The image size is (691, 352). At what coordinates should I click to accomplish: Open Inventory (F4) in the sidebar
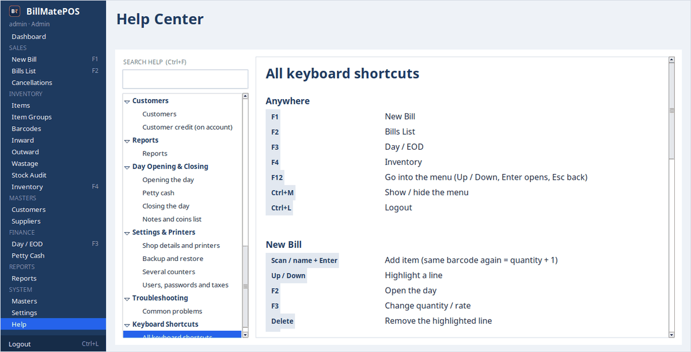pyautogui.click(x=53, y=187)
